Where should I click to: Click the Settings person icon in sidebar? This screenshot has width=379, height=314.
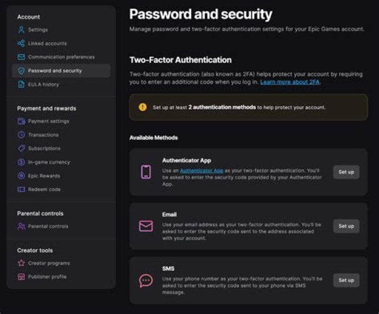(21, 30)
